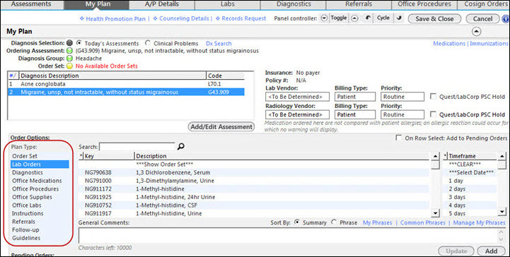Open the Medications link

tap(449, 44)
